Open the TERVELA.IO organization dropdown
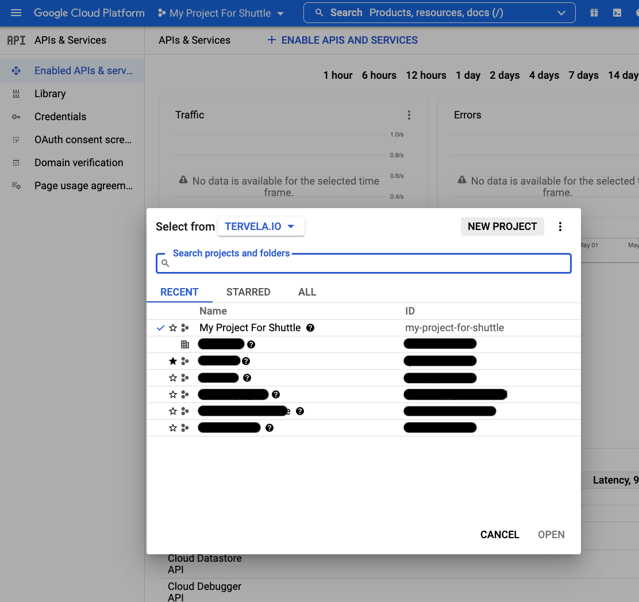639x602 pixels. click(x=261, y=227)
